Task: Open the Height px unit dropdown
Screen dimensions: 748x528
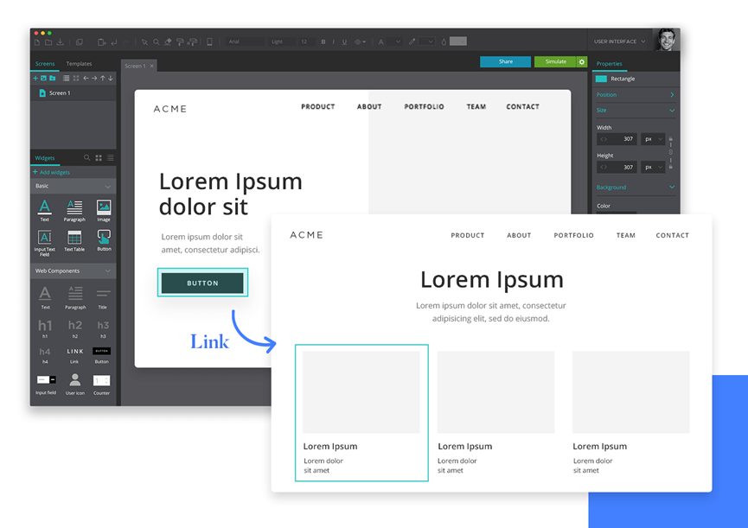Action: coord(653,168)
